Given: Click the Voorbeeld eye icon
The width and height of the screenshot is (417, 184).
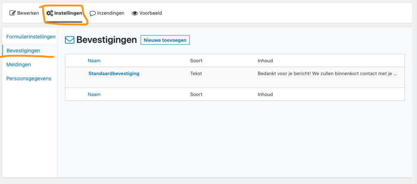Looking at the screenshot, I should [x=135, y=13].
